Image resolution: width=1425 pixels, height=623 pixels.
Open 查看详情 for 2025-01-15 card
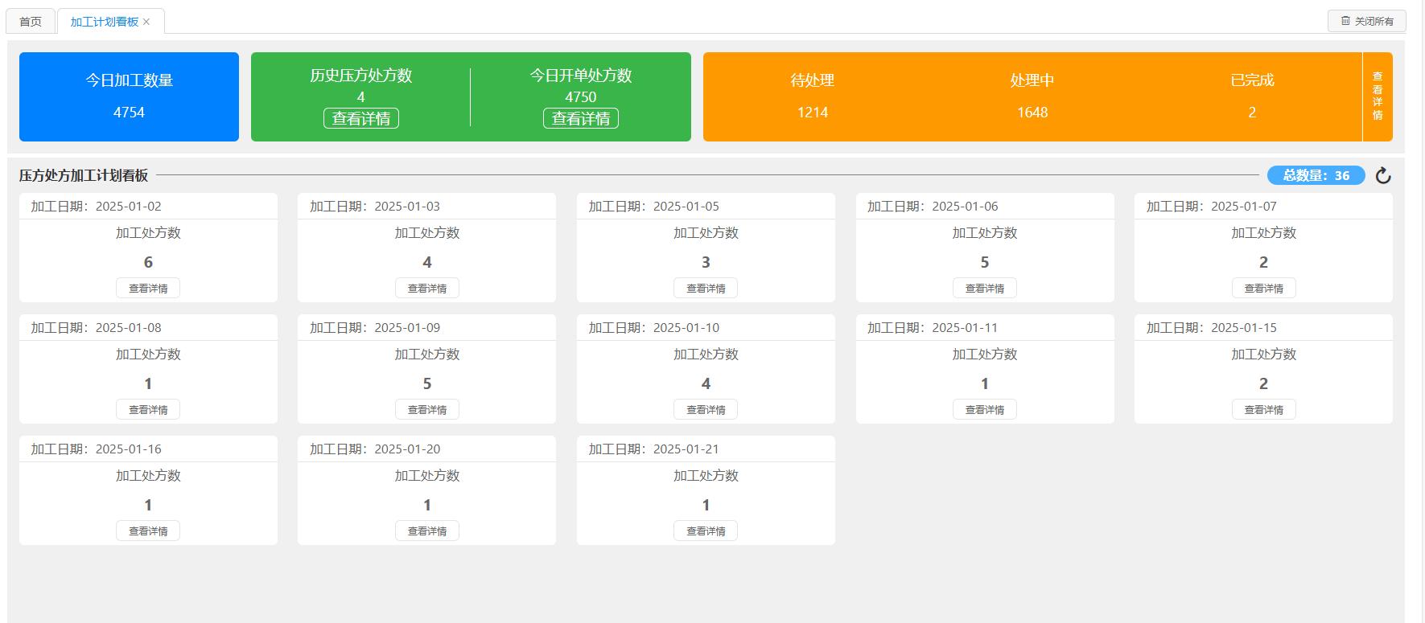tap(1264, 409)
